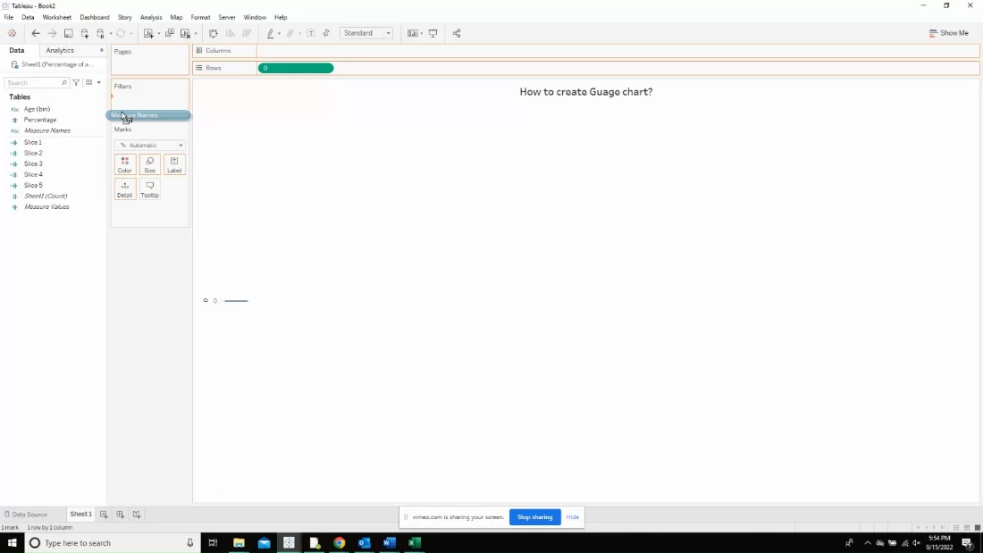This screenshot has width=983, height=553.
Task: Click the Presentation Mode icon
Action: [433, 33]
